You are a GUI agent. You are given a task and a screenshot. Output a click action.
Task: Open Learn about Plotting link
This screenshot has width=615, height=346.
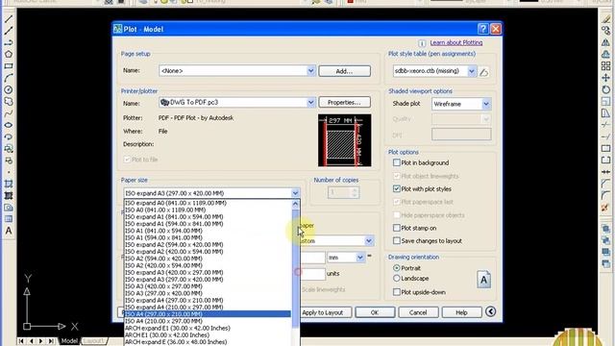click(456, 42)
